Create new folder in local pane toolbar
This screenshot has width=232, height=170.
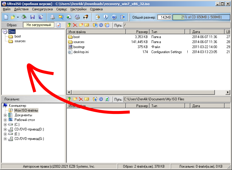point(75,99)
